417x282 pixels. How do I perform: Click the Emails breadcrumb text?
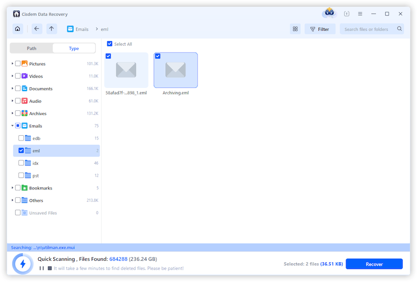(x=82, y=29)
